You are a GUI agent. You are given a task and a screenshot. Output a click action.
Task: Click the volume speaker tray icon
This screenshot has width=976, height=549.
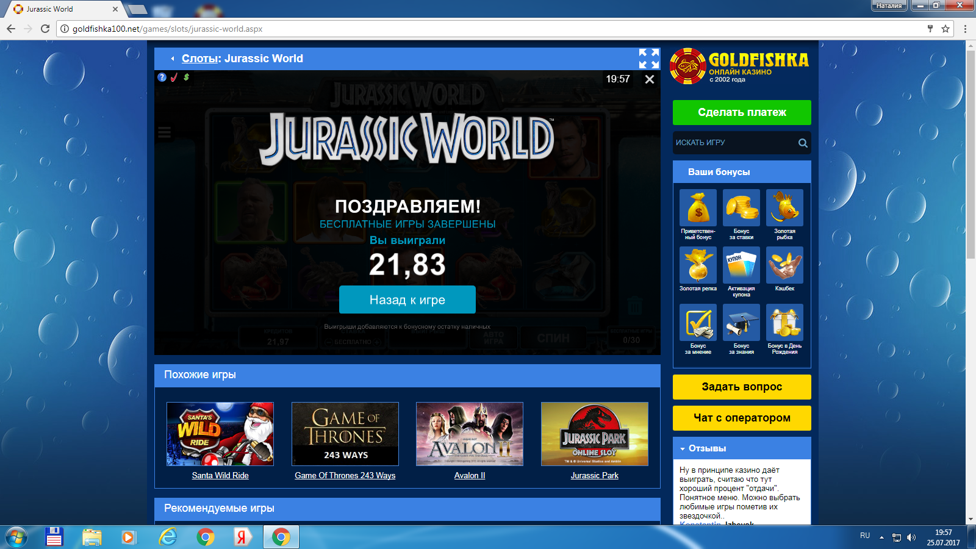point(911,537)
